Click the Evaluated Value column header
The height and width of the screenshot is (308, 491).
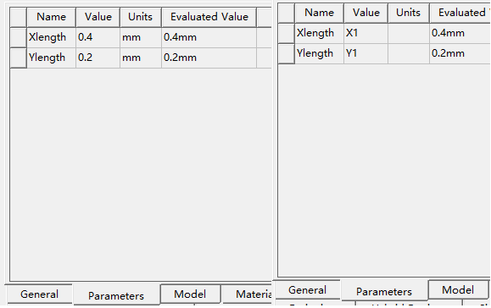(209, 17)
